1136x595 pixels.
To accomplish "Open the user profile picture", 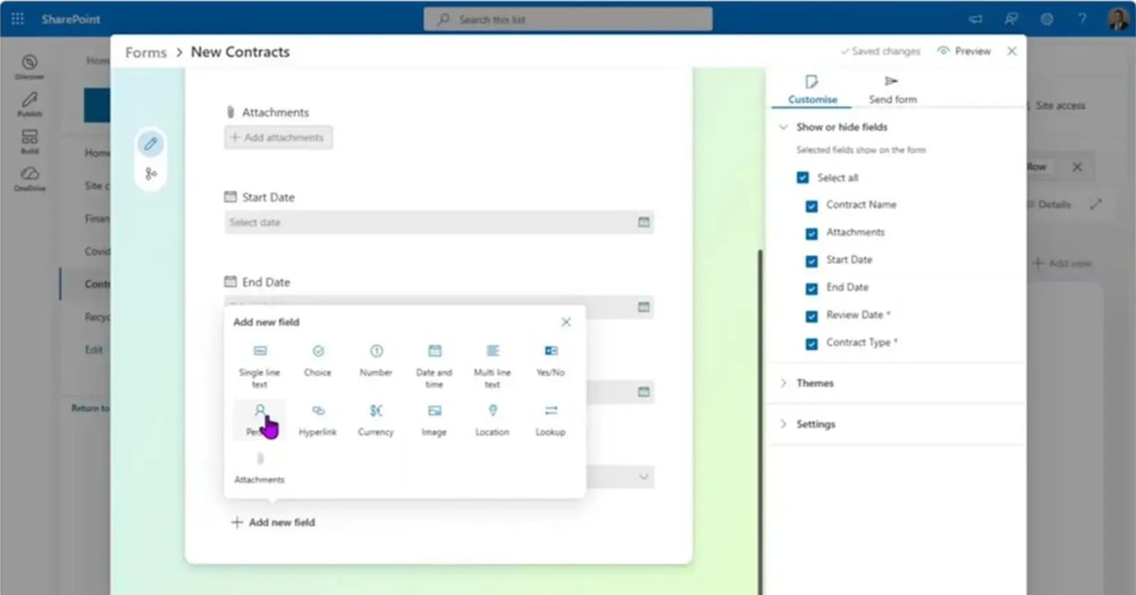I will coord(1117,18).
